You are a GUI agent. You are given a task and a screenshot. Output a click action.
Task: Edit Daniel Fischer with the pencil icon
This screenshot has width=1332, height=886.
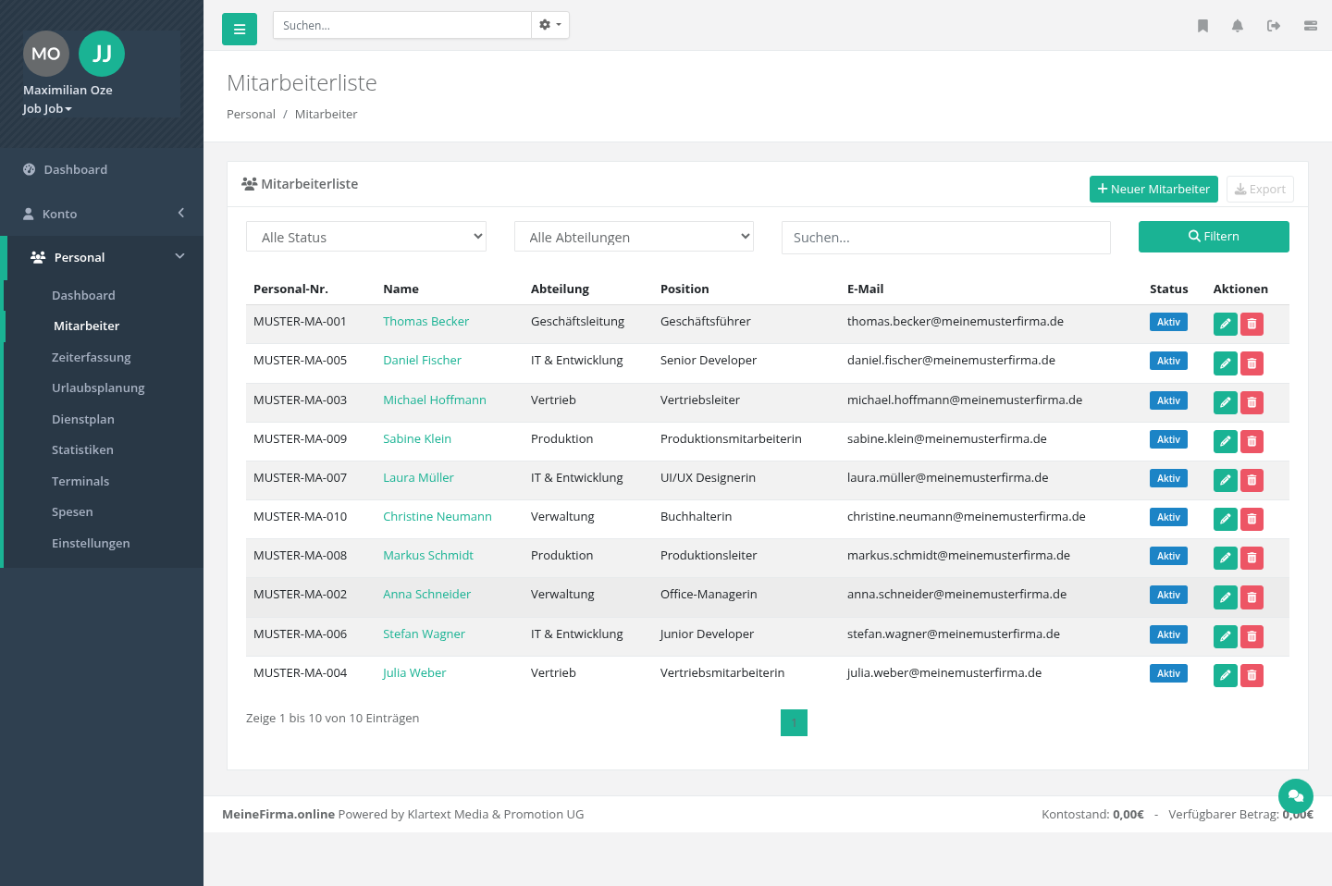coord(1225,363)
